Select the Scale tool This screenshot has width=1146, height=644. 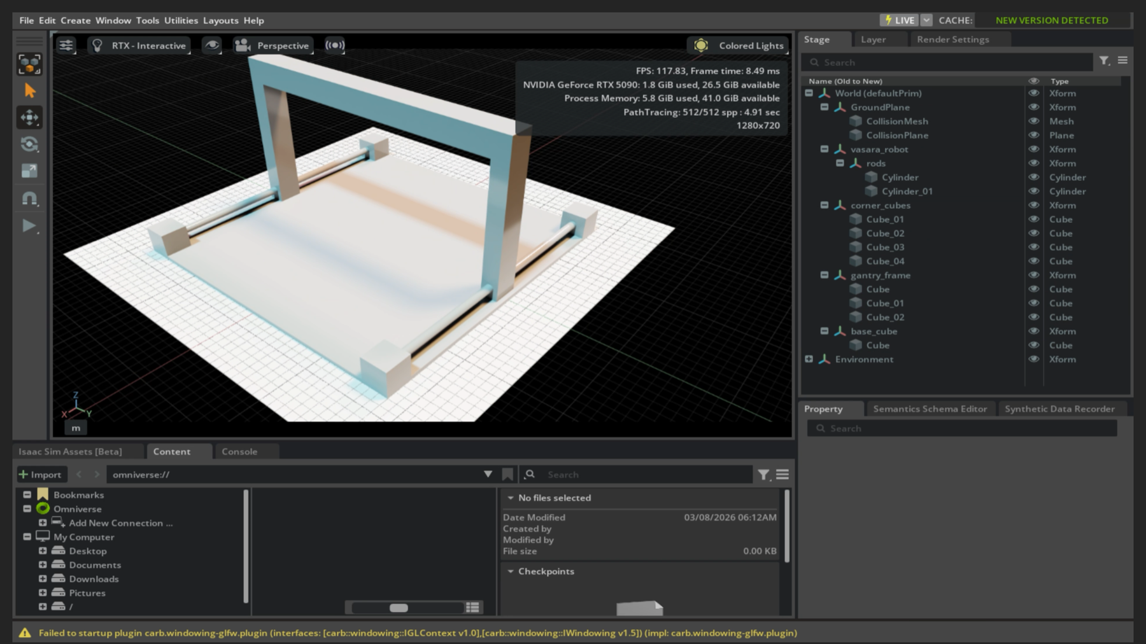[x=29, y=171]
